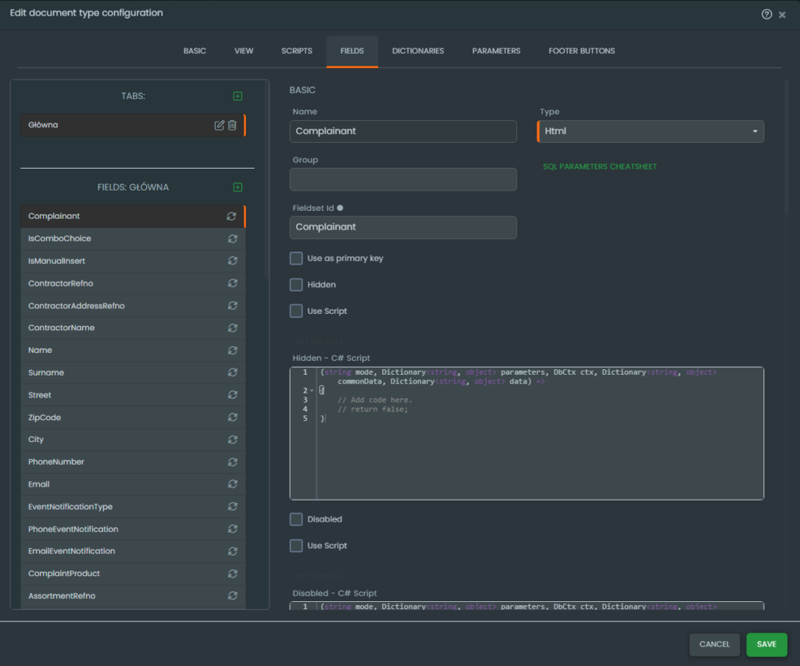Click the Fieldset Id info dot icon
This screenshot has height=666, width=800.
point(340,208)
